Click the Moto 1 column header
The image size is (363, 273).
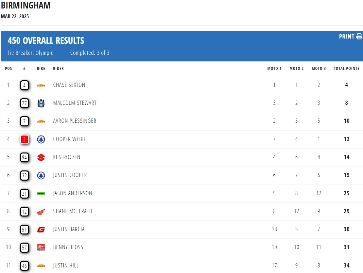(x=274, y=69)
